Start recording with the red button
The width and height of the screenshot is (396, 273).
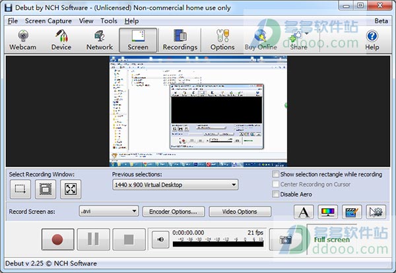tap(58, 239)
